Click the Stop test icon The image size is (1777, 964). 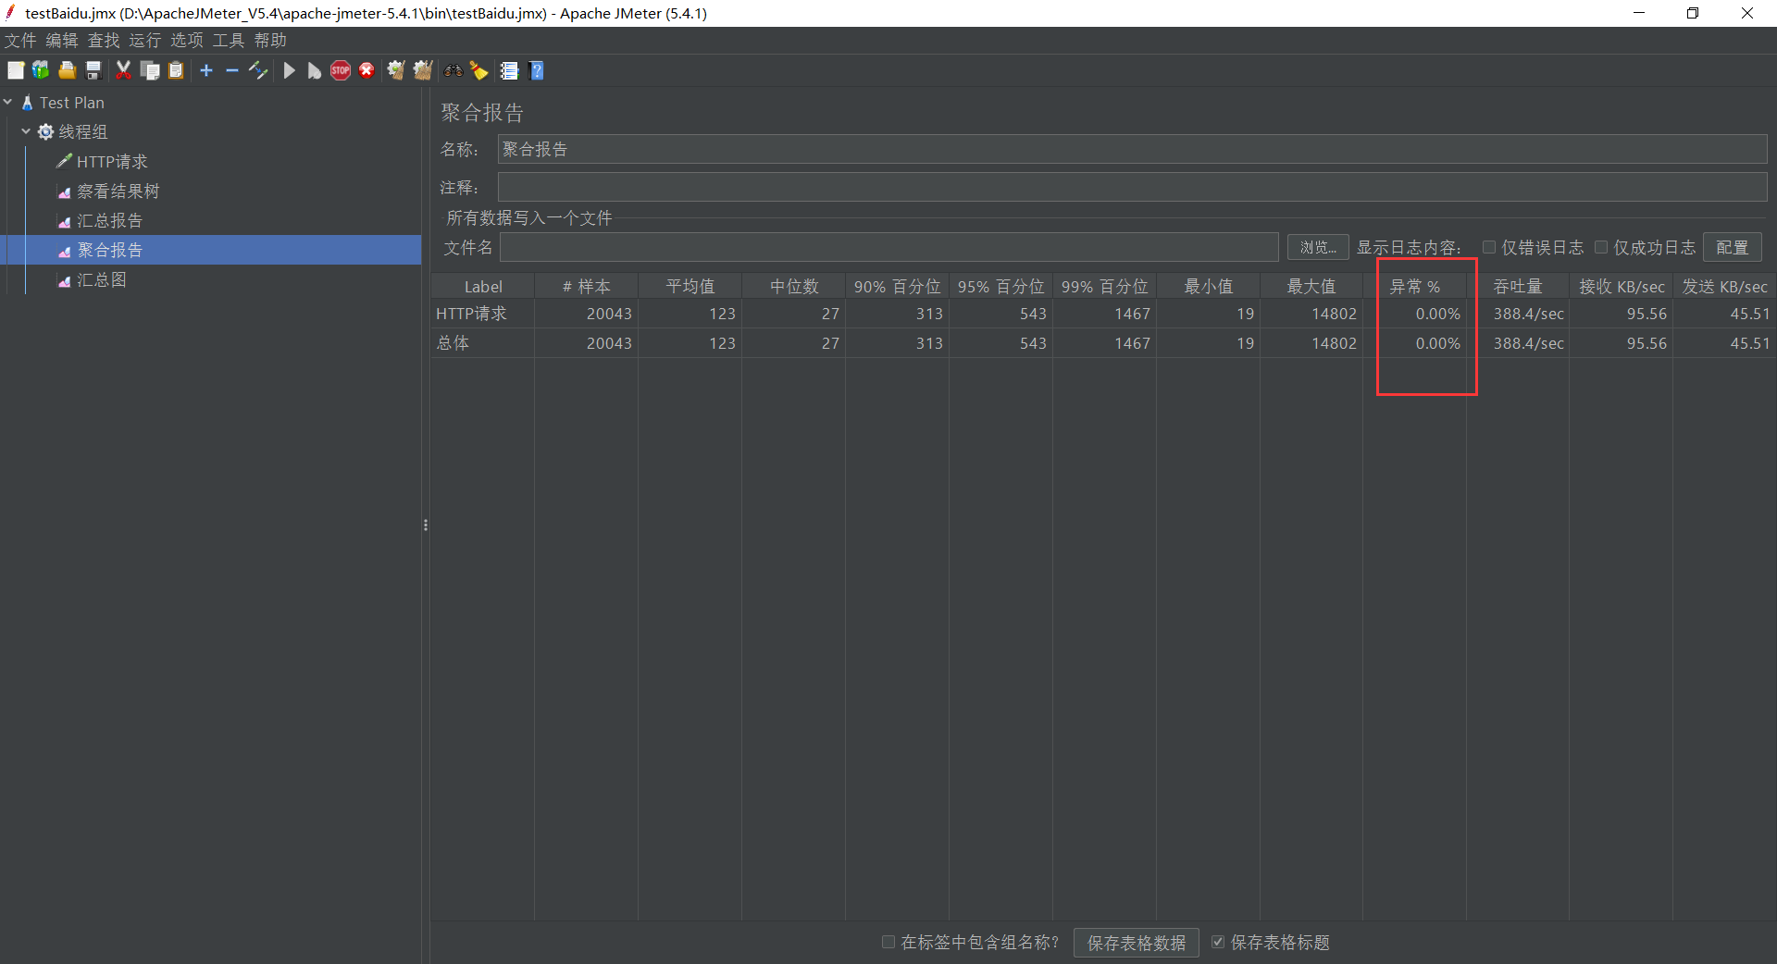[340, 70]
